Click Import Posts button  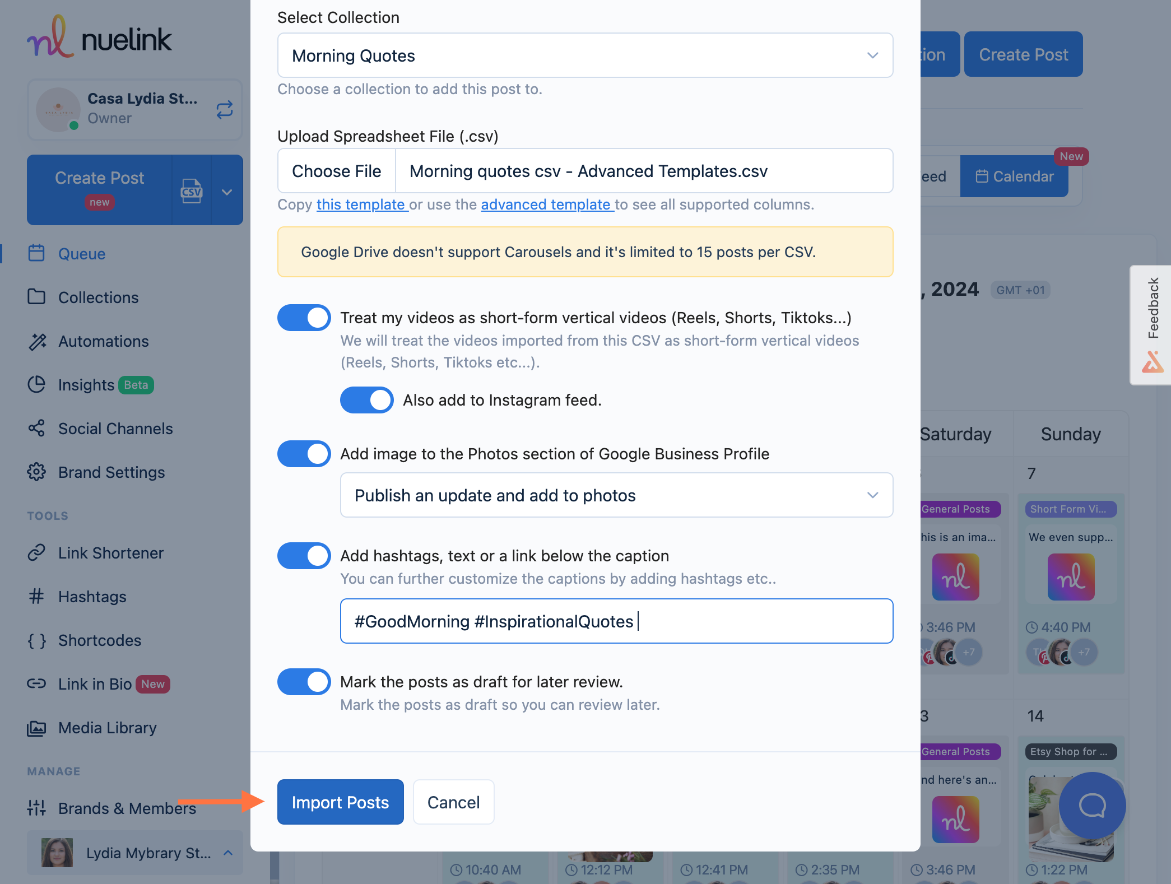341,801
